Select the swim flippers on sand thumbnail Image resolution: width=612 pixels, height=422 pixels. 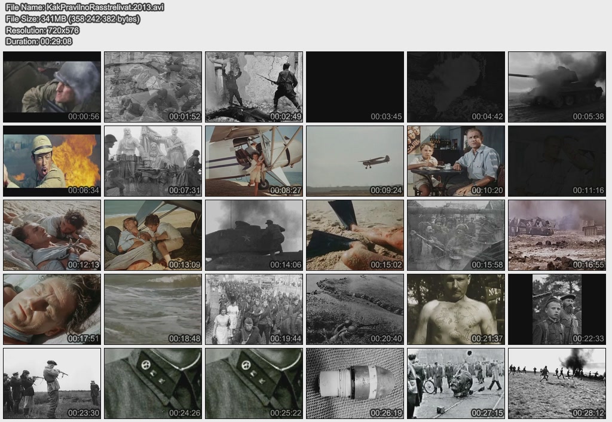point(355,235)
